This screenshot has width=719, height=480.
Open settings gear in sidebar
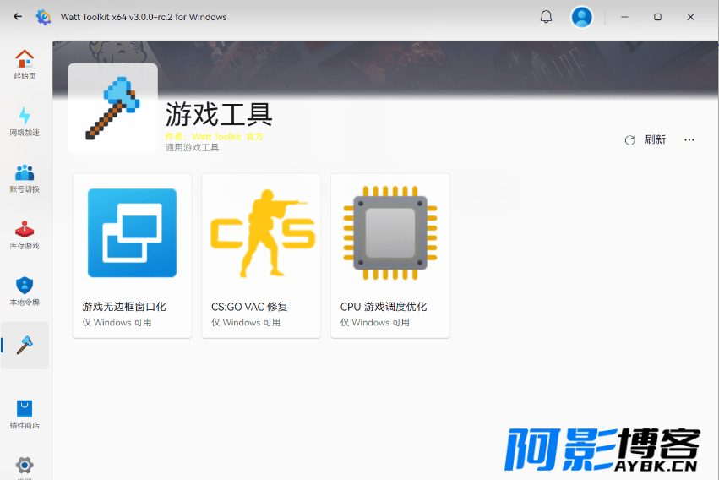pos(25,466)
